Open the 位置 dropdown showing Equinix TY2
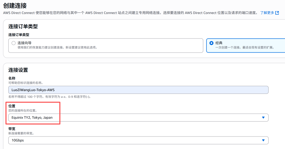The height and width of the screenshot is (149, 285). tap(138, 117)
